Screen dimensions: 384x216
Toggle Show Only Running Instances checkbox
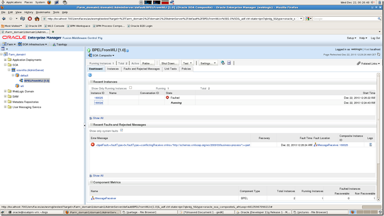[131, 88]
